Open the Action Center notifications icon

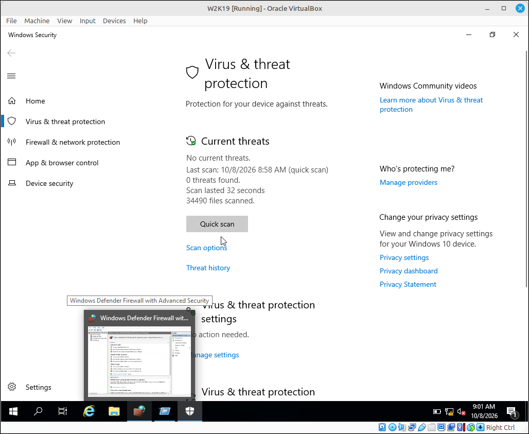coord(512,412)
